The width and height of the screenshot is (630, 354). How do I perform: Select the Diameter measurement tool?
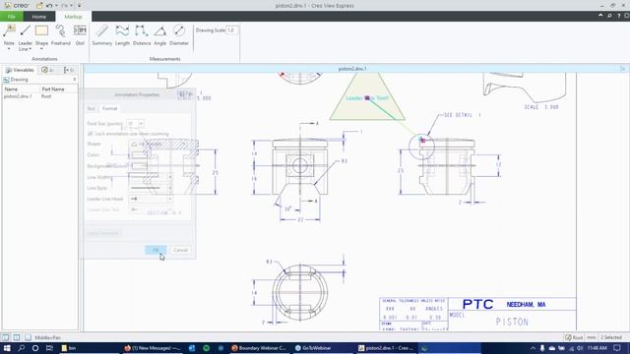[179, 34]
